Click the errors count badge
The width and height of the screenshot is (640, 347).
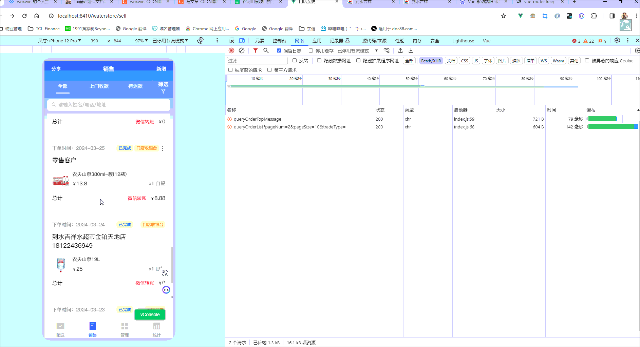[x=576, y=41]
